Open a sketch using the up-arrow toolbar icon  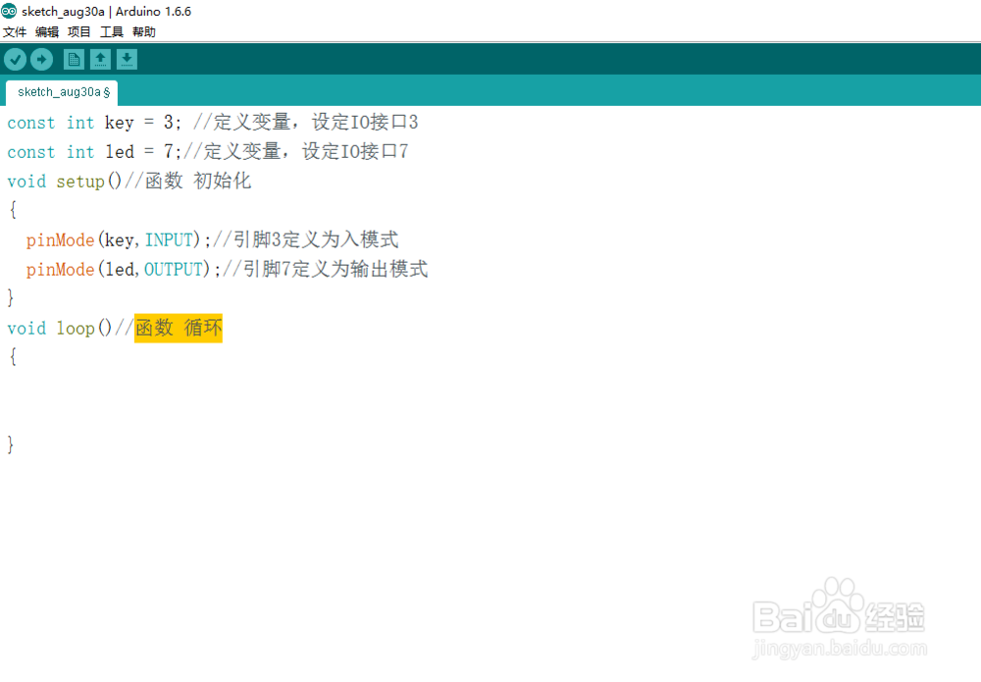100,59
